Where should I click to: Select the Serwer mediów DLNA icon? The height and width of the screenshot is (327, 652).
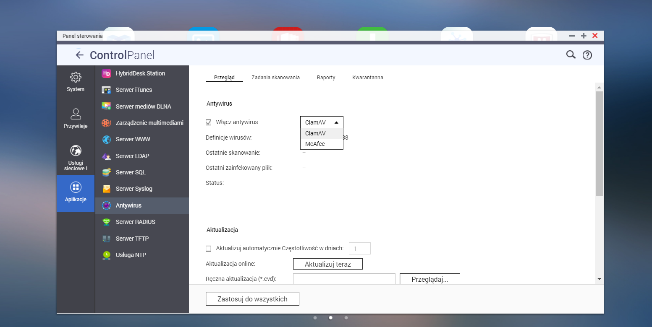click(106, 106)
